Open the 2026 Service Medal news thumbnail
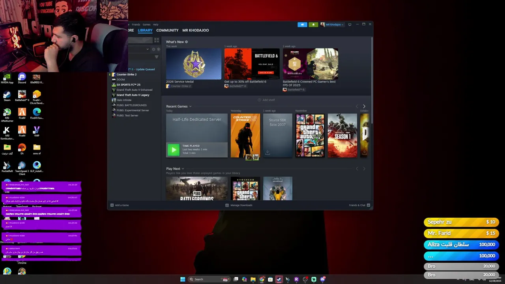 coord(194,64)
